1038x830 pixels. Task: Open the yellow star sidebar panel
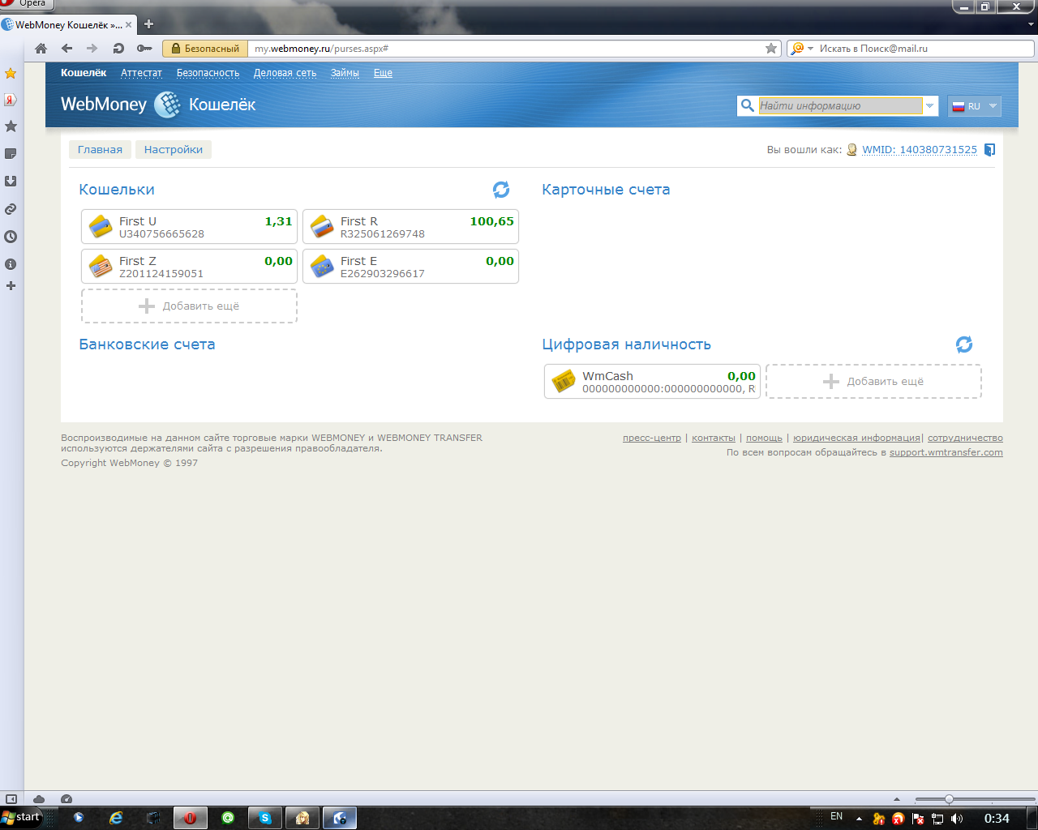(11, 74)
